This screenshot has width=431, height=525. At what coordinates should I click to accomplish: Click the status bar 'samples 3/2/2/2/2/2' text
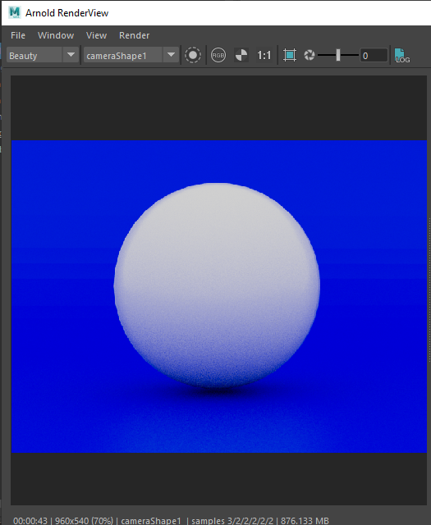point(232,521)
